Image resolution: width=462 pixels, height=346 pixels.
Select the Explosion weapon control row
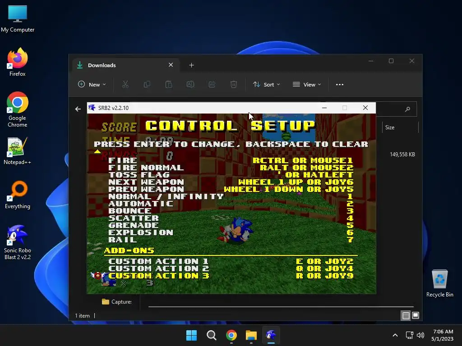coord(231,232)
